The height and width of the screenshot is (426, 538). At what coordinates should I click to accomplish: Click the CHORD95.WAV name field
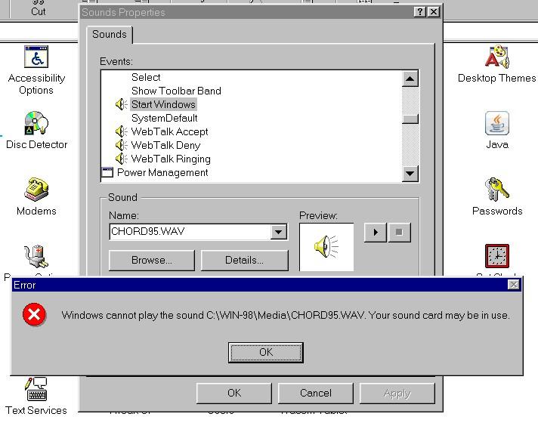(190, 232)
